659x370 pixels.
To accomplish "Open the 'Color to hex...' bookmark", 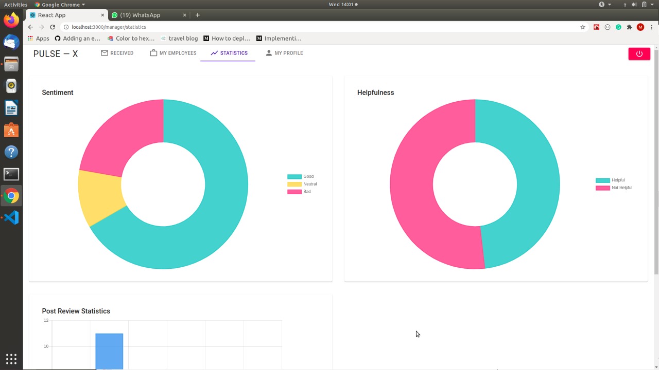I will (x=131, y=38).
